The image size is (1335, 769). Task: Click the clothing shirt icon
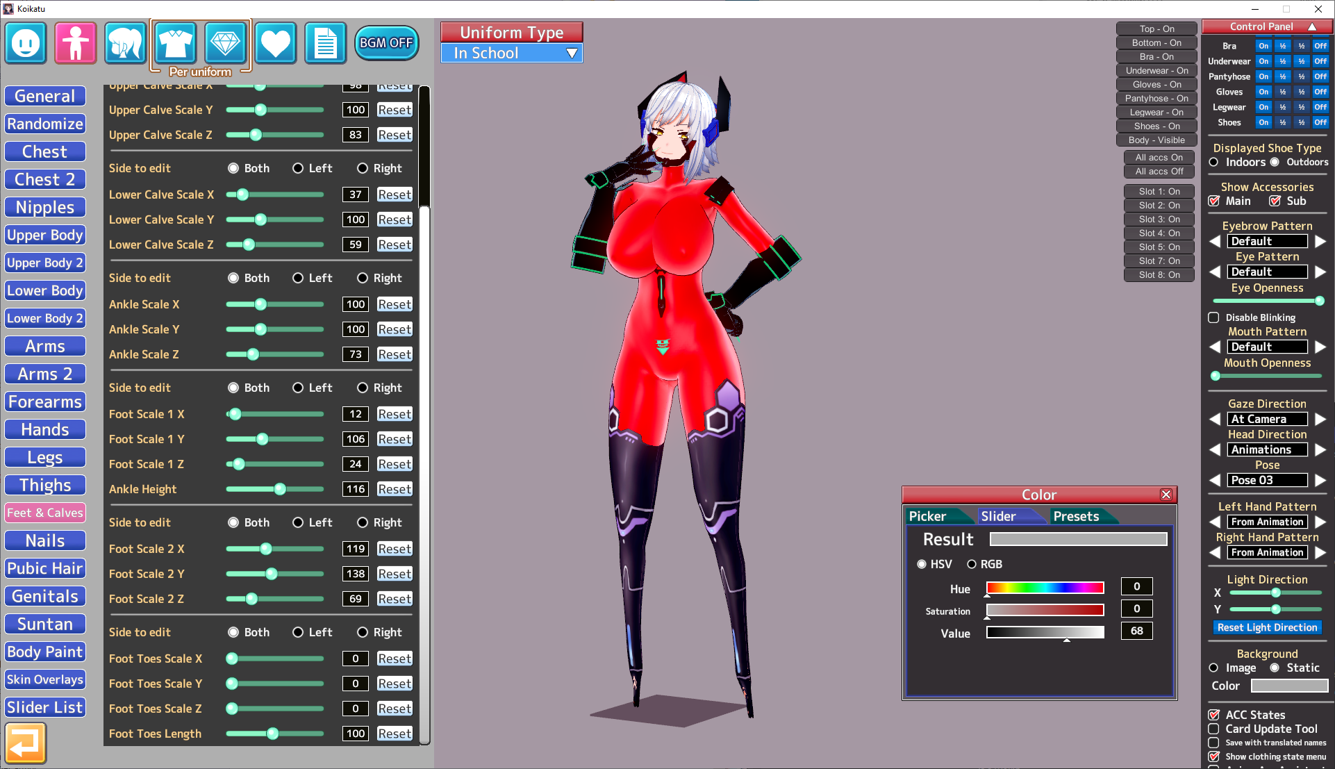point(175,43)
